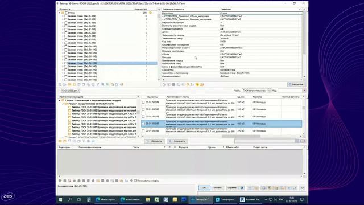Click the Добавить button
The height and width of the screenshot is (205, 364).
(x=154, y=141)
